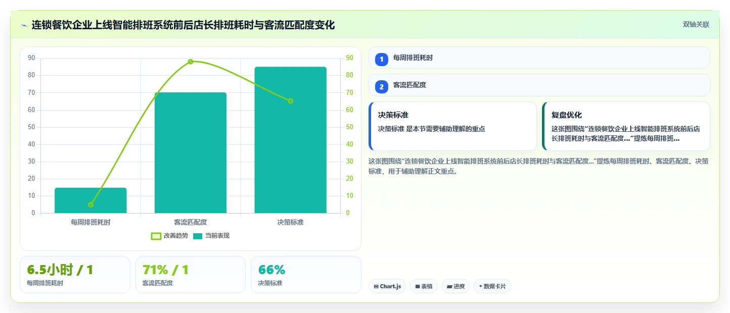Click the trend line point on 决策标准 bar
The image size is (730, 313).
click(x=290, y=101)
